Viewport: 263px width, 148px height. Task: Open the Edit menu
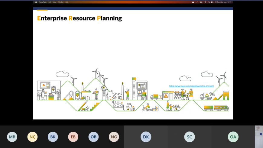point(50,2)
